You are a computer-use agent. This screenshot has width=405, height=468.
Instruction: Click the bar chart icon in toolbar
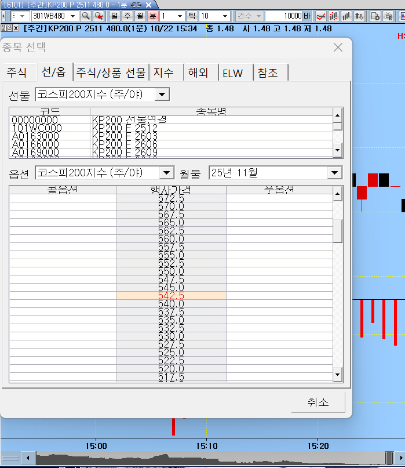(x=346, y=16)
